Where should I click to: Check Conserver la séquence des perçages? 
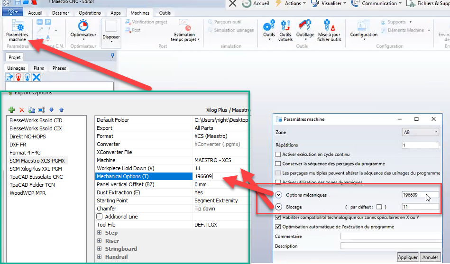click(x=278, y=164)
